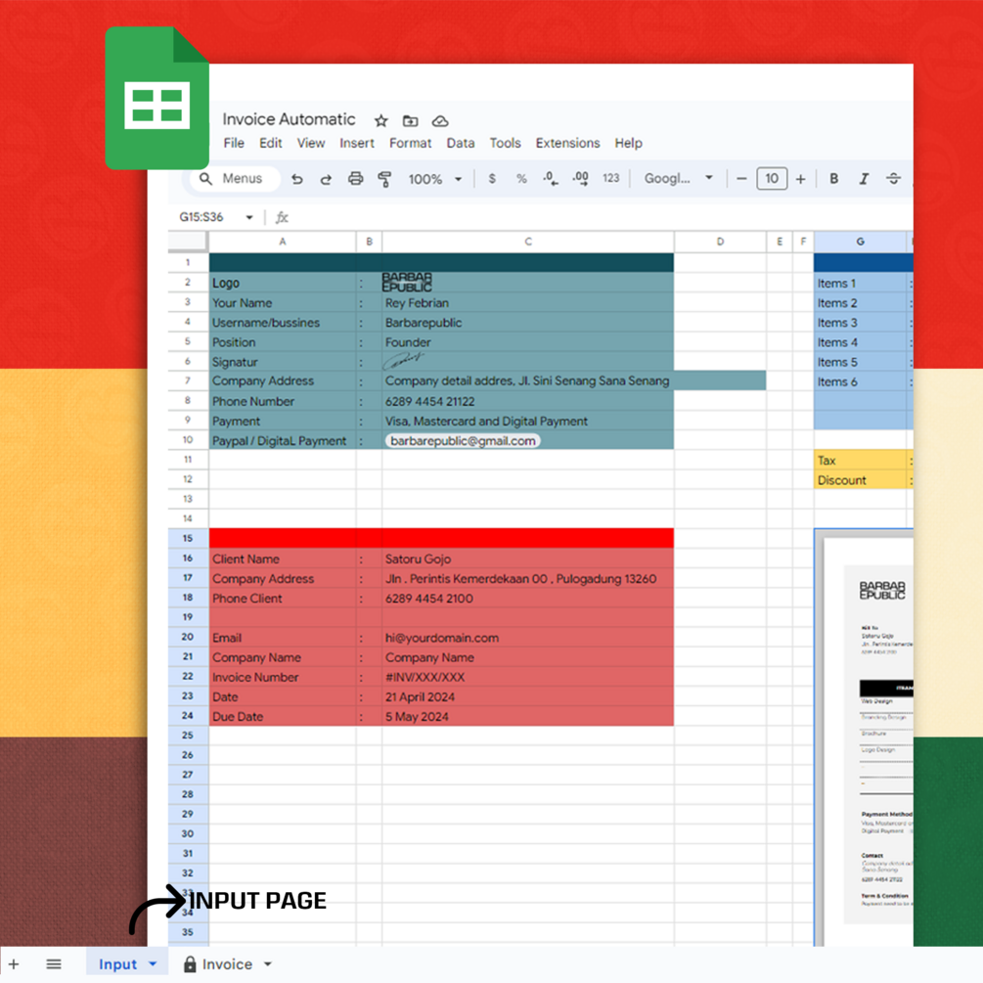Click the #INV/XXX/XXX cell
This screenshot has width=983, height=983.
(x=528, y=677)
